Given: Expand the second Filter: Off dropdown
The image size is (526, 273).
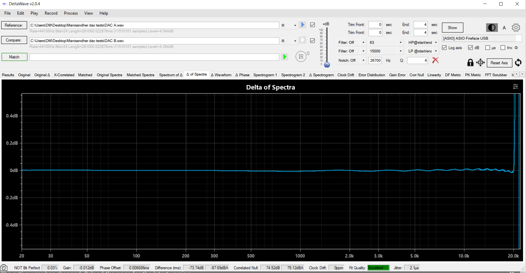Looking at the screenshot, I should pos(364,51).
